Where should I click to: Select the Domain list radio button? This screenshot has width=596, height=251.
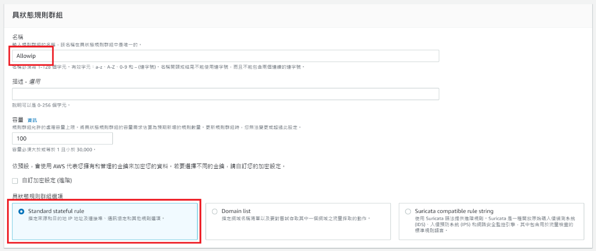tap(215, 212)
